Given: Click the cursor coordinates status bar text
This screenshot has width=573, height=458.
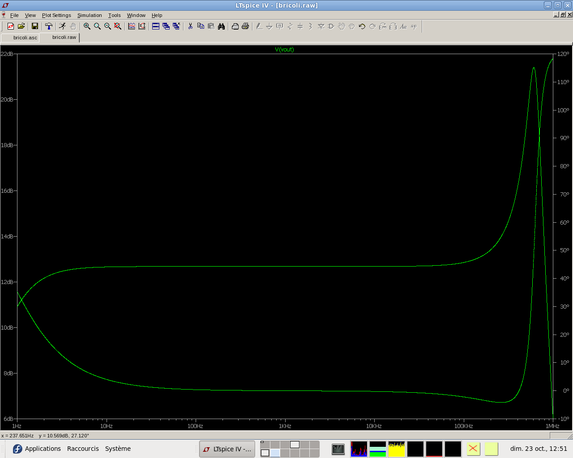Looking at the screenshot, I should pyautogui.click(x=45, y=436).
